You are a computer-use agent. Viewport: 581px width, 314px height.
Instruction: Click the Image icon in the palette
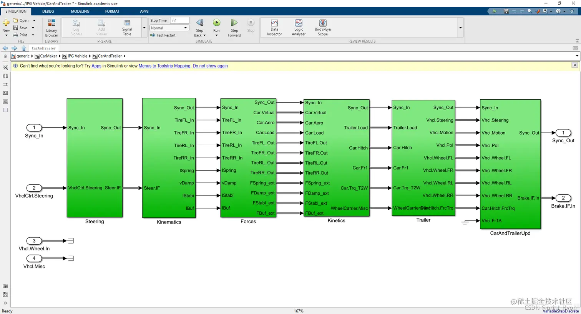[x=5, y=102]
